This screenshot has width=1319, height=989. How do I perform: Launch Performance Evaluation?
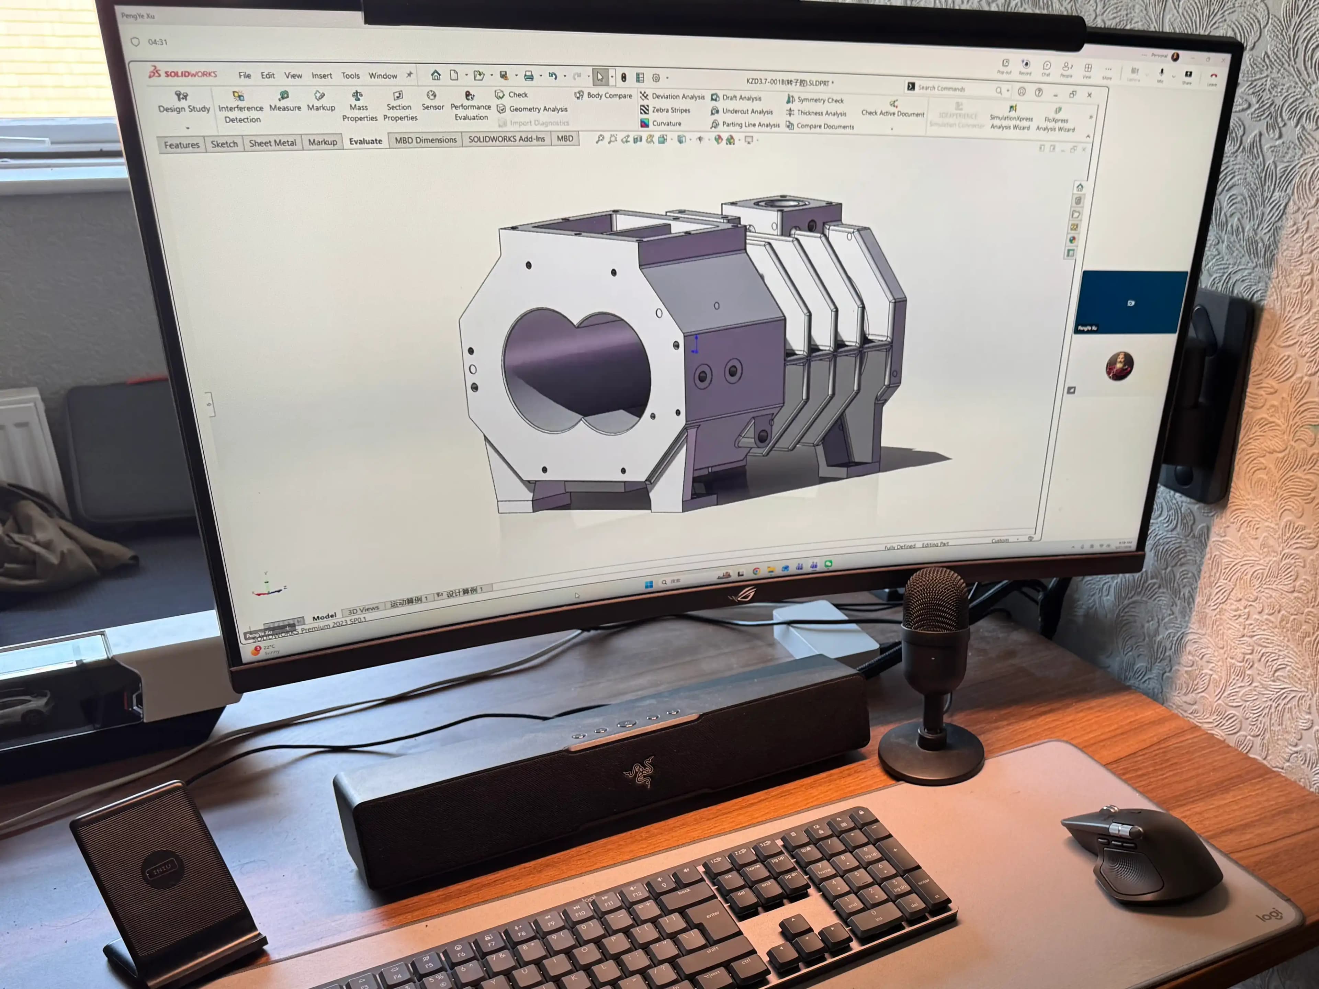[471, 105]
